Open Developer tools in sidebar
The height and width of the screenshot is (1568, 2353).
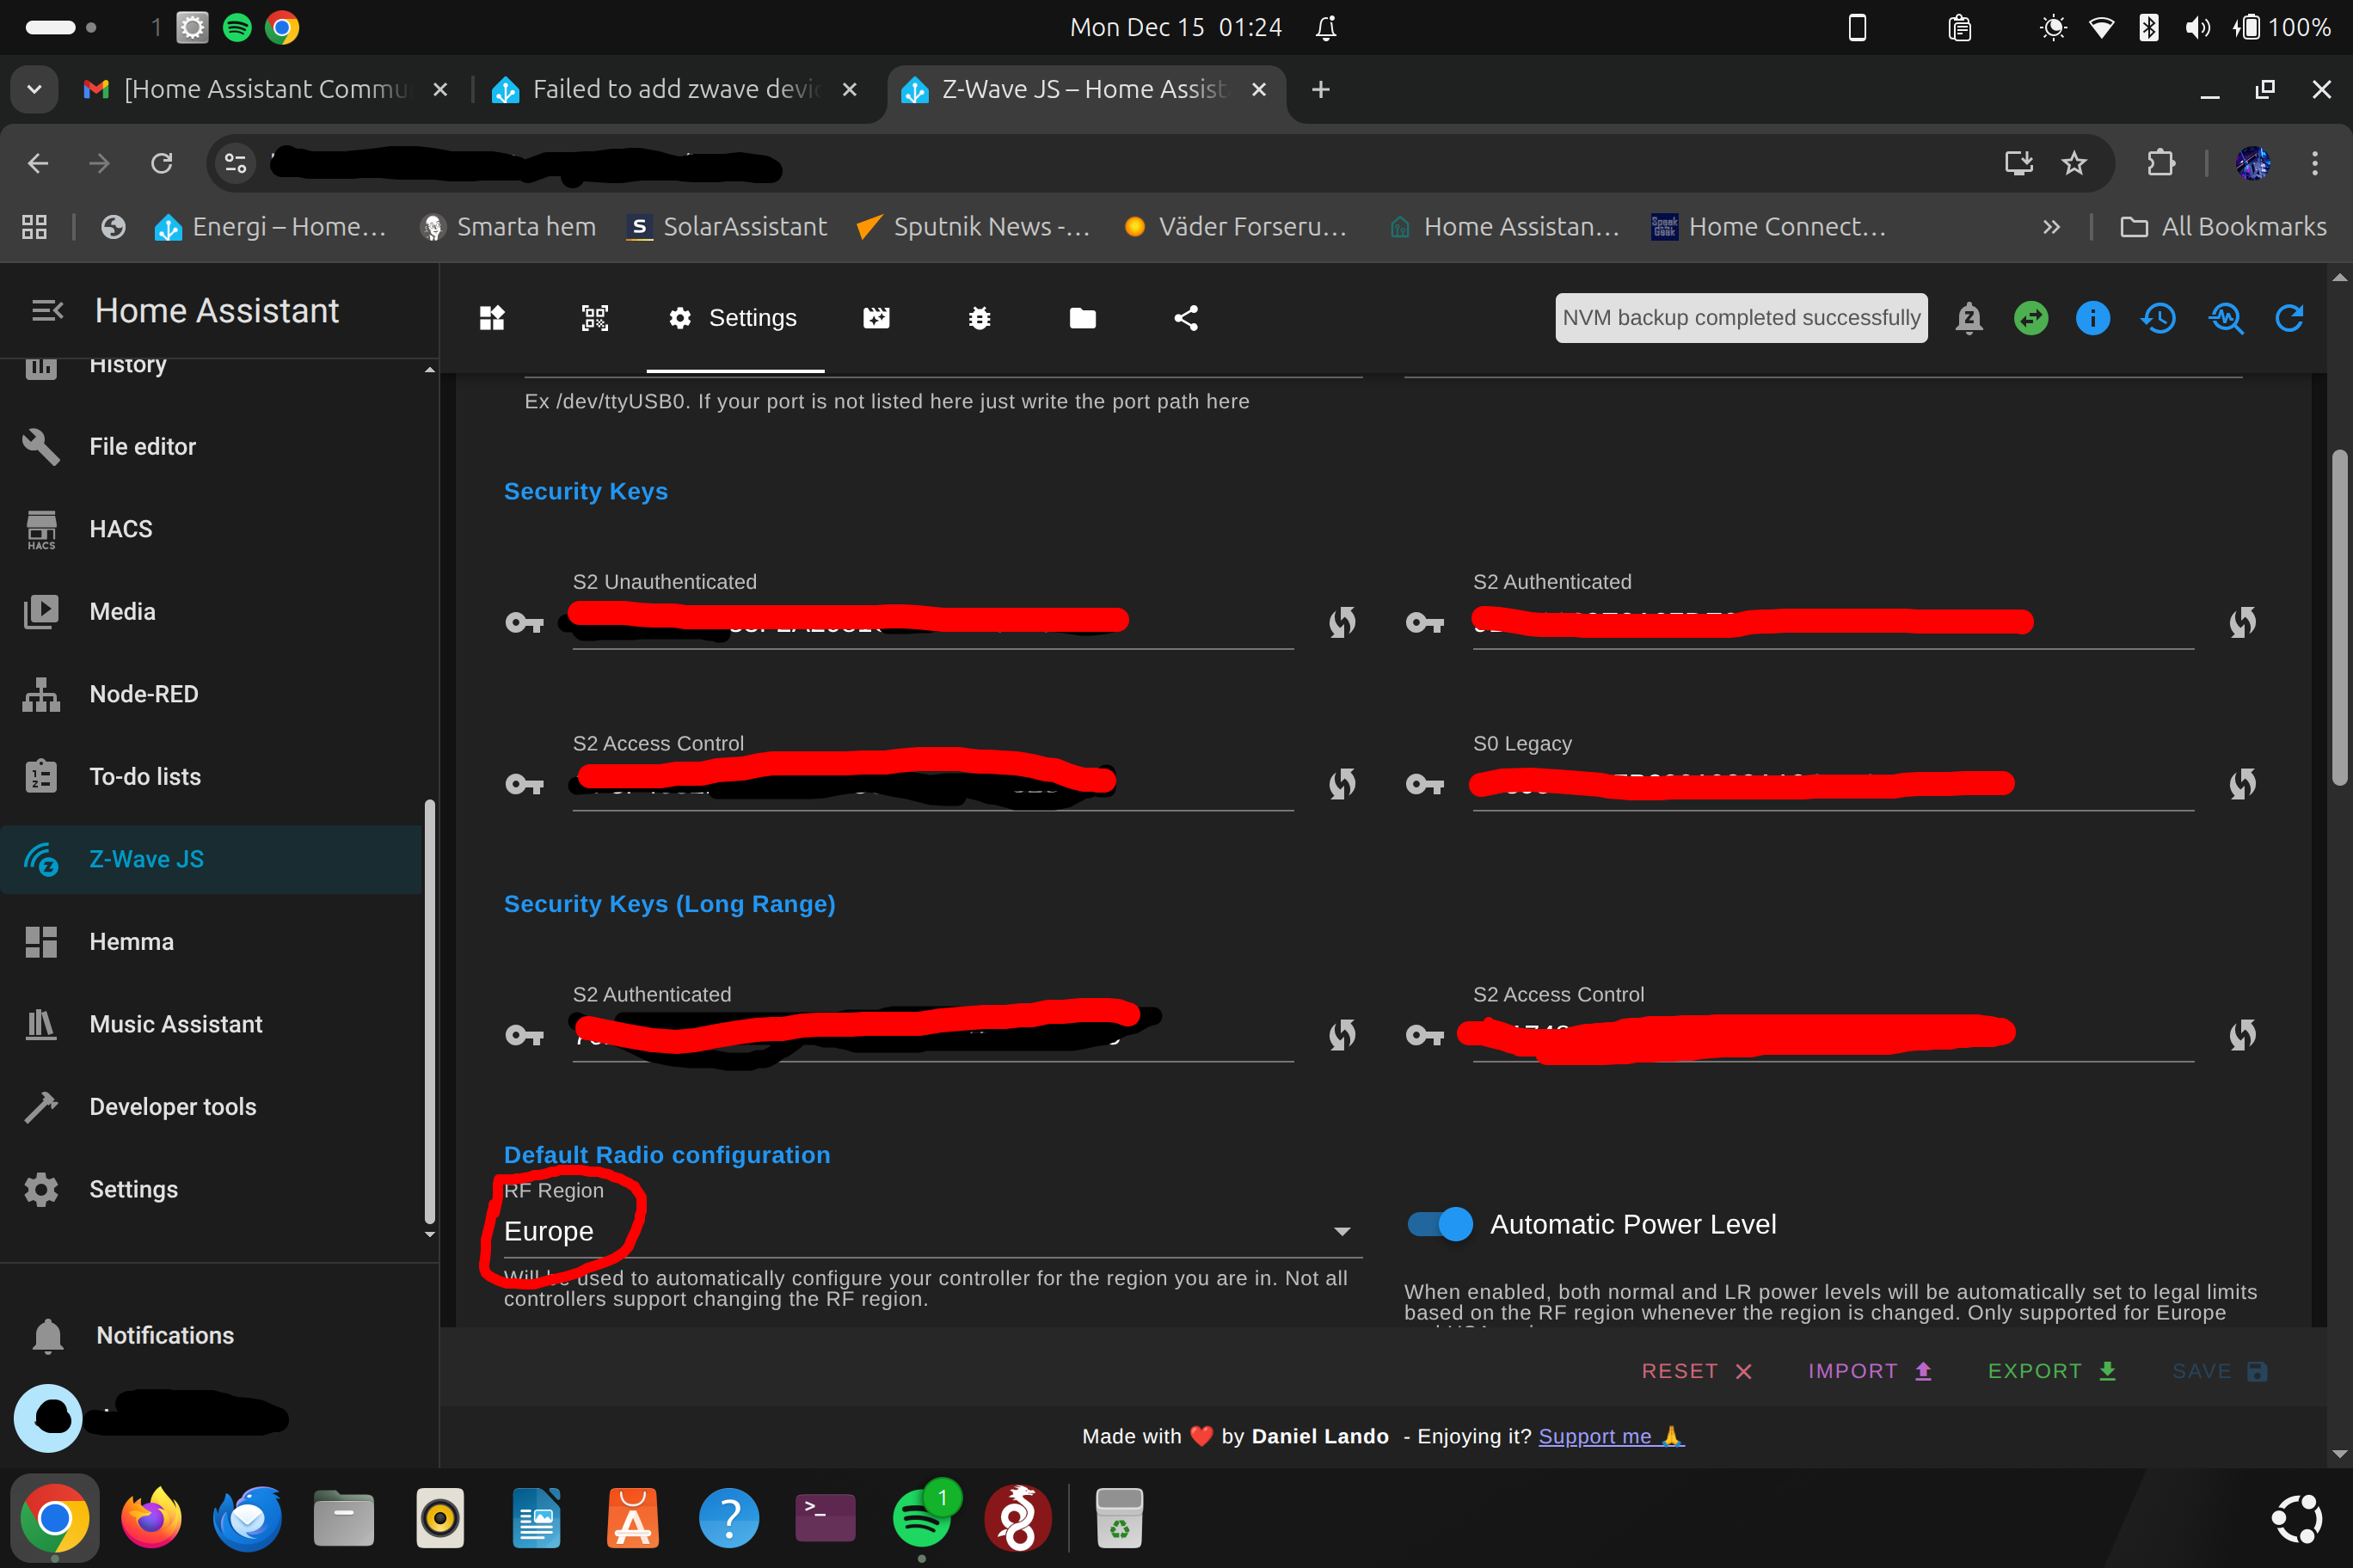coord(172,1107)
